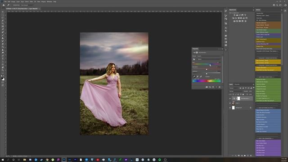The height and width of the screenshot is (162, 288).
Task: Click the delete layer icon in Layers panel
Action: coord(251,156)
